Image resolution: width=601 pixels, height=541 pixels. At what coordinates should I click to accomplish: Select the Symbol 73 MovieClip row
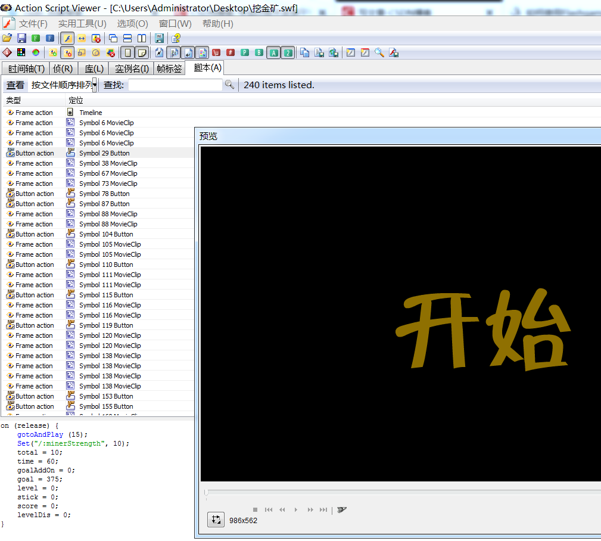(99, 184)
